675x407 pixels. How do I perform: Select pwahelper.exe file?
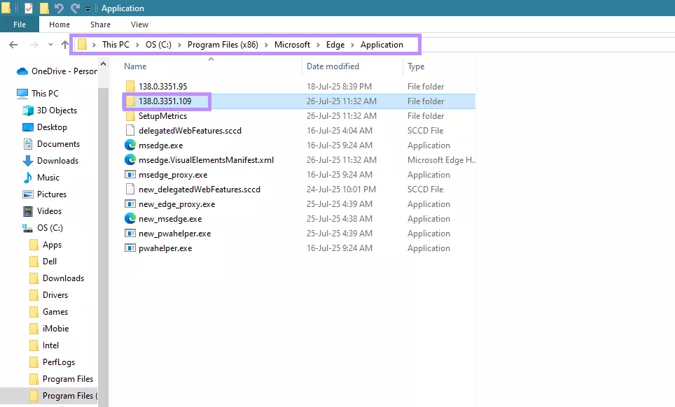click(x=165, y=248)
